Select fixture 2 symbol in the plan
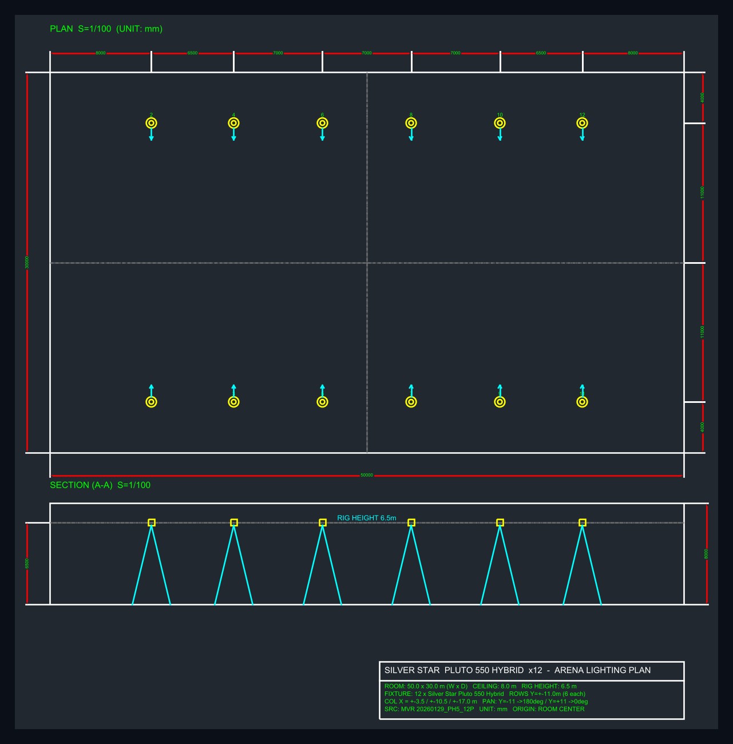This screenshot has width=733, height=744. [151, 123]
